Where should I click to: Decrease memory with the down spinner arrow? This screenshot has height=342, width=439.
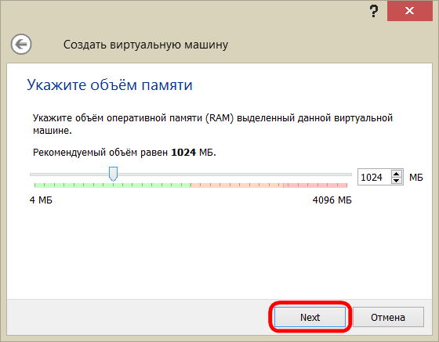click(x=396, y=181)
